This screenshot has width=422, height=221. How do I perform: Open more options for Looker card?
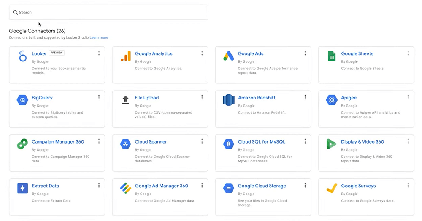point(99,53)
